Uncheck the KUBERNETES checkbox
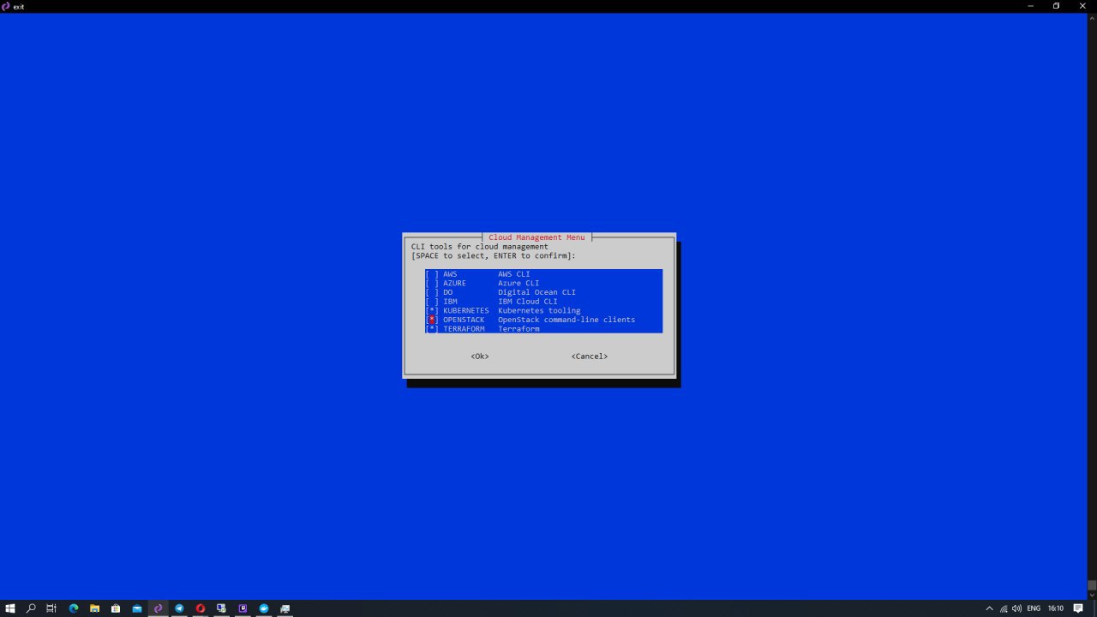This screenshot has height=617, width=1097. coord(432,310)
